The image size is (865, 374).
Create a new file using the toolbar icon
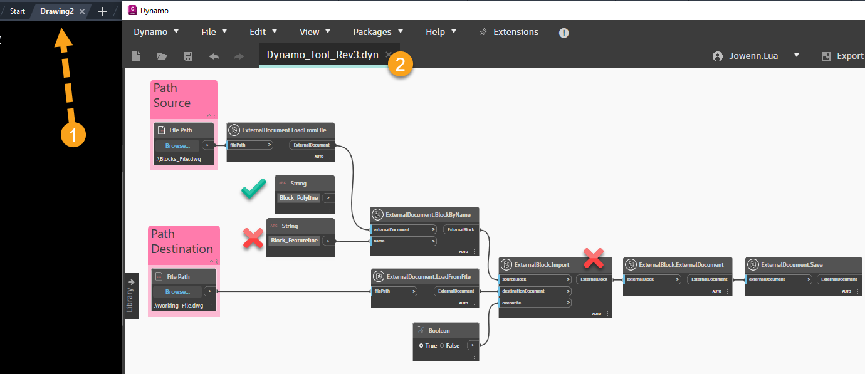pyautogui.click(x=136, y=56)
